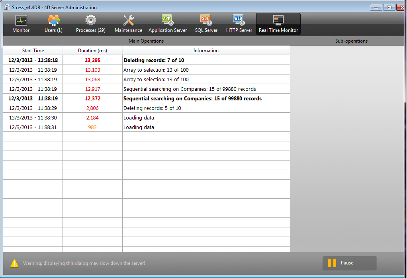Click the yellow warning triangle icon
The height and width of the screenshot is (278, 407).
[x=14, y=263]
